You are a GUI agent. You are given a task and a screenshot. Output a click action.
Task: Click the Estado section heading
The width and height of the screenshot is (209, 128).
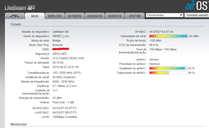point(16,24)
